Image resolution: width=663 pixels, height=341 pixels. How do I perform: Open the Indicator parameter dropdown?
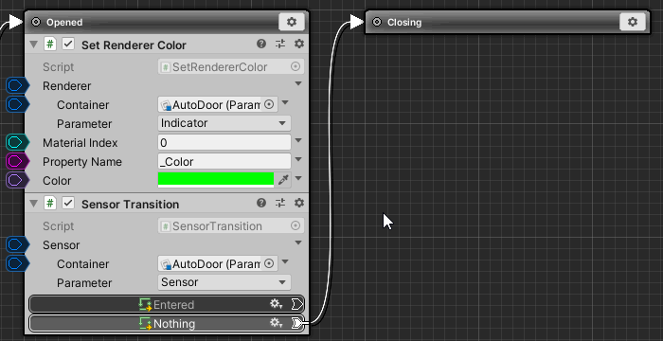click(x=224, y=123)
